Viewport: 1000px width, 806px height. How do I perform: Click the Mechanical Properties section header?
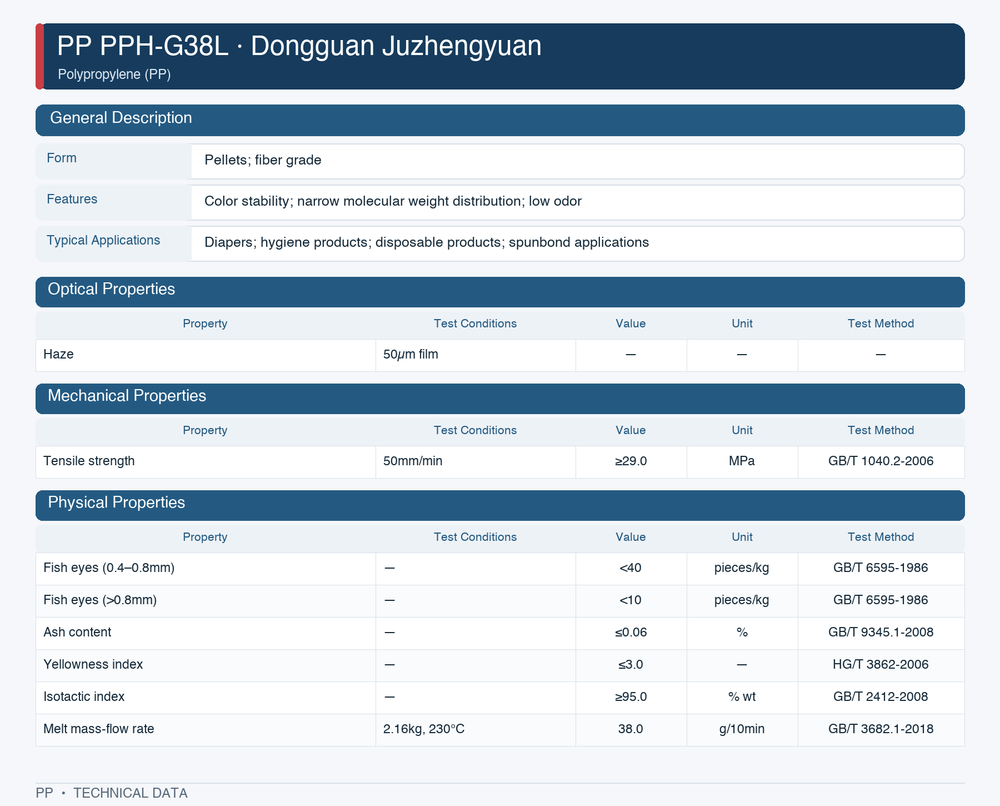pyautogui.click(x=500, y=399)
